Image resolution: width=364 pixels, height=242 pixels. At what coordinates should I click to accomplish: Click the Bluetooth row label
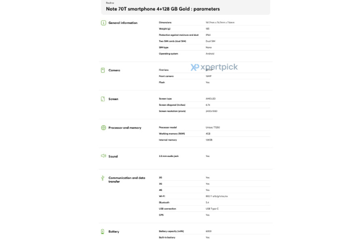click(x=164, y=202)
